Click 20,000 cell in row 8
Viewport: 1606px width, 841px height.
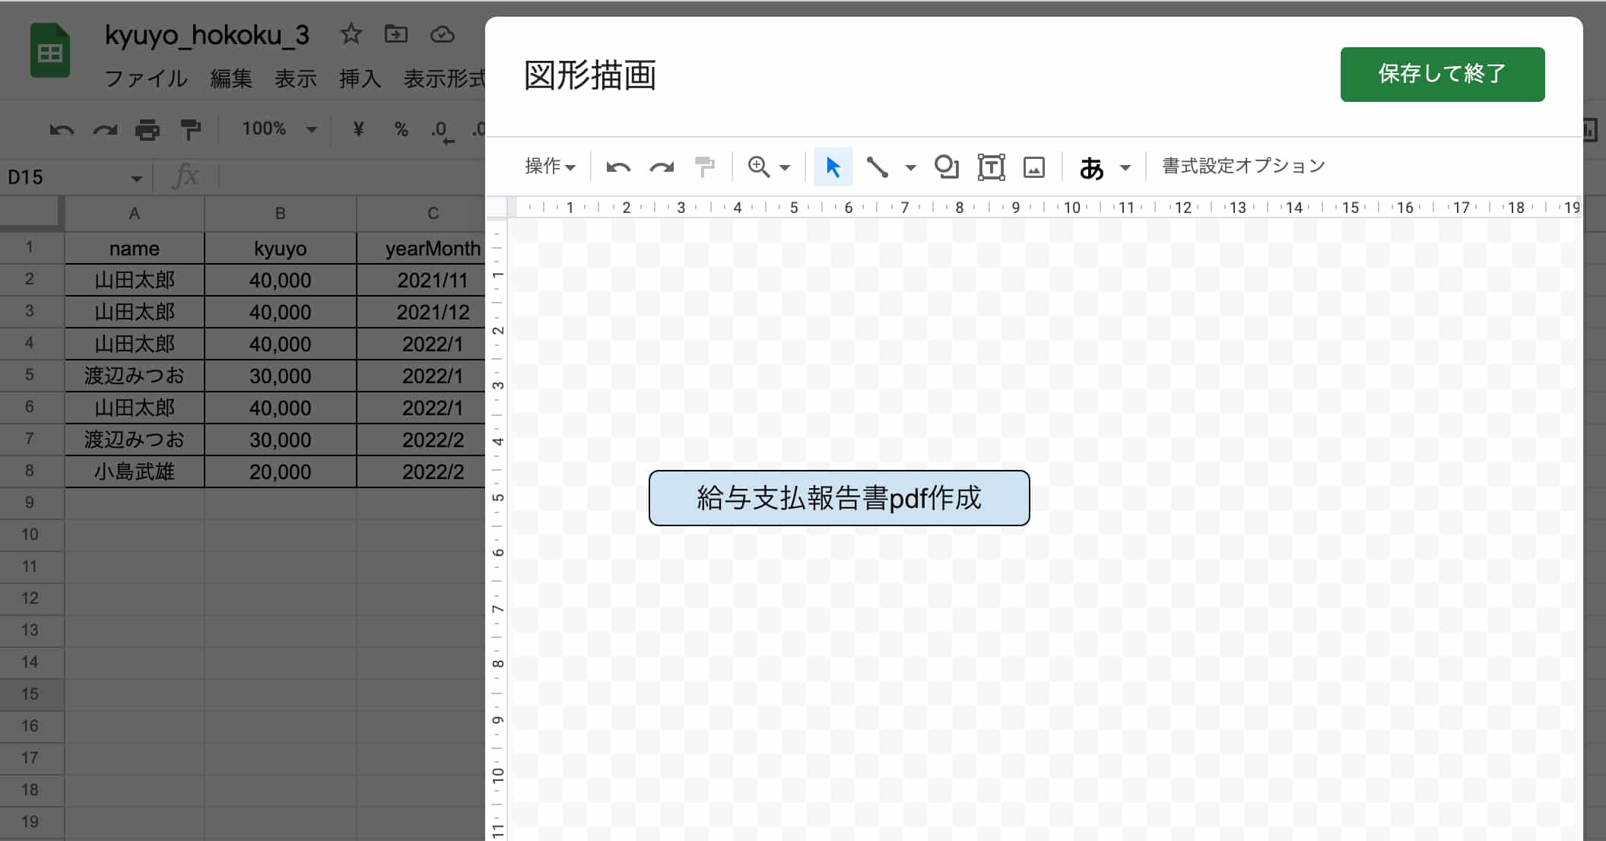coord(281,471)
